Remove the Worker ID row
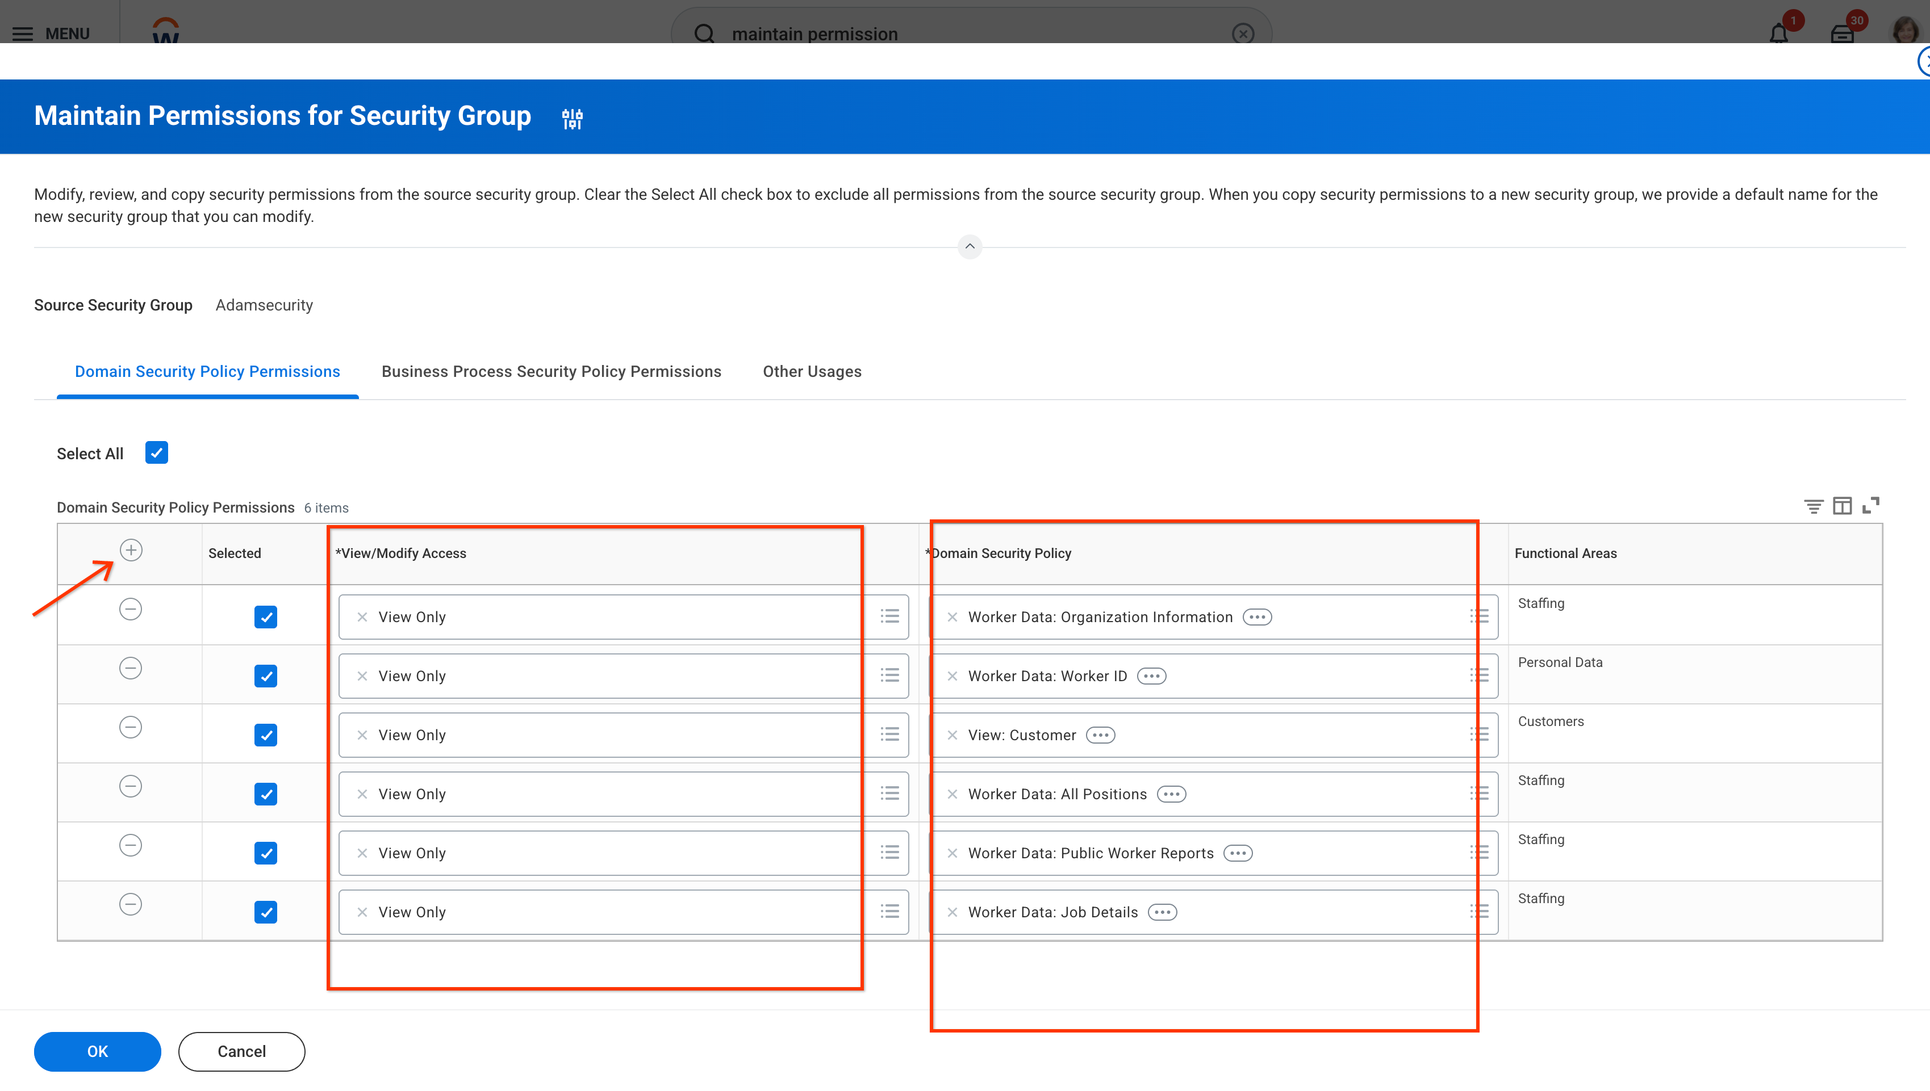 click(x=131, y=668)
